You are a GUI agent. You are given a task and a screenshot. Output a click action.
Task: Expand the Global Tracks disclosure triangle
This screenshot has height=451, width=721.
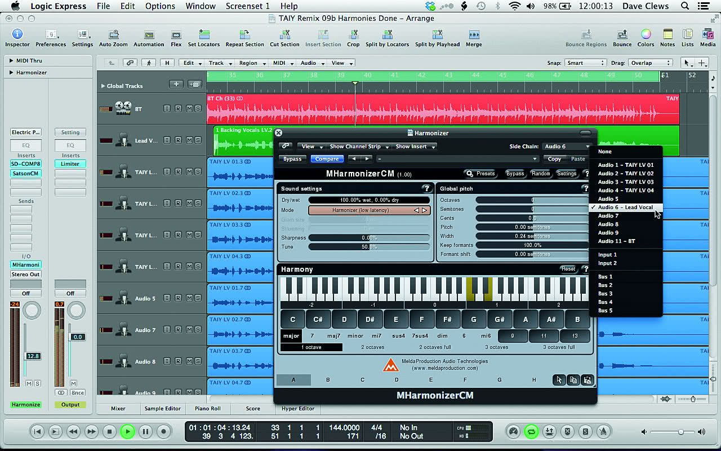[103, 86]
